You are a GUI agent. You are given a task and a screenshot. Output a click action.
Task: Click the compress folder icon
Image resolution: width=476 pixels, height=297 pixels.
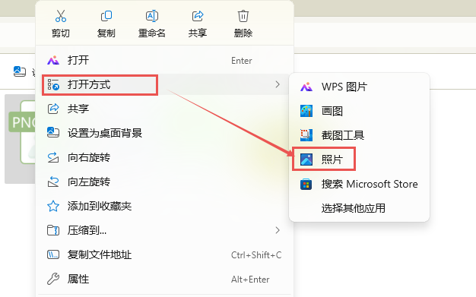(x=53, y=230)
